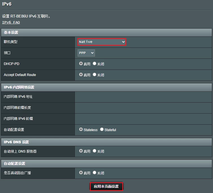Enable 自动接上 DNS 服务器

[81, 151]
